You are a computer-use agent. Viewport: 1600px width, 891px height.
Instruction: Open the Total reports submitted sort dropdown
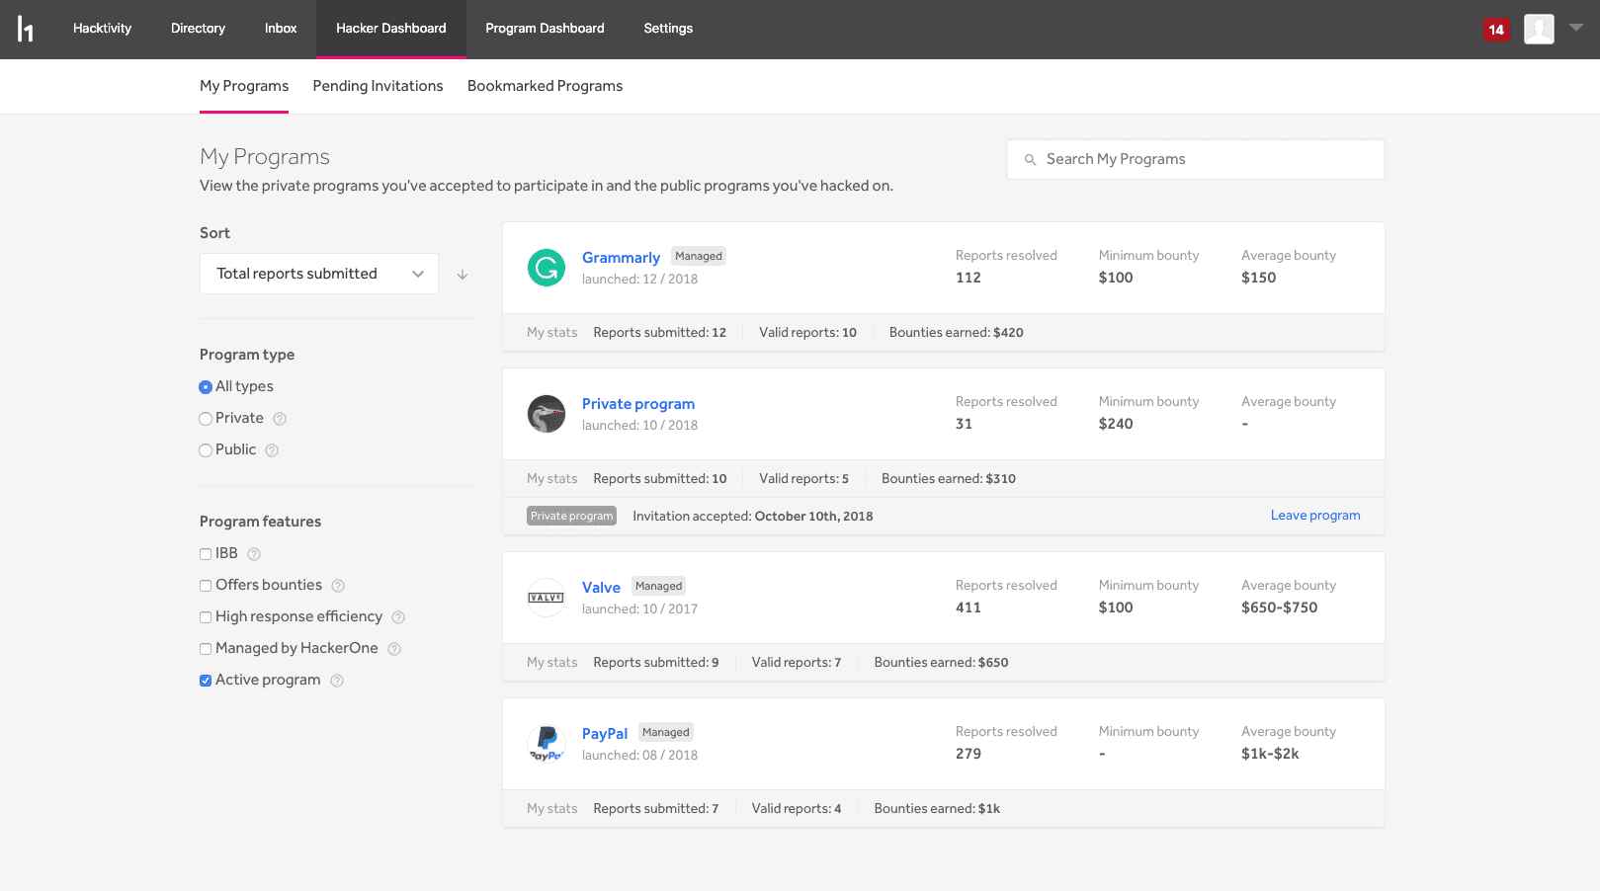pos(318,274)
